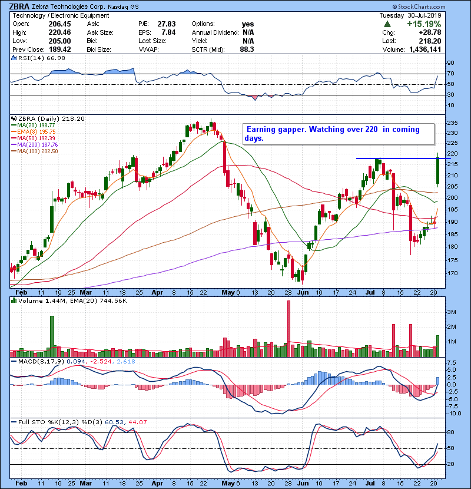
Task: Select the Low value 205.00
Action: coord(59,41)
